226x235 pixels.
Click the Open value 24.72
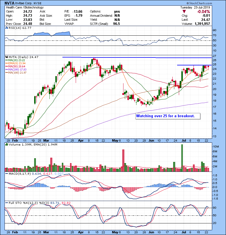click(28, 12)
